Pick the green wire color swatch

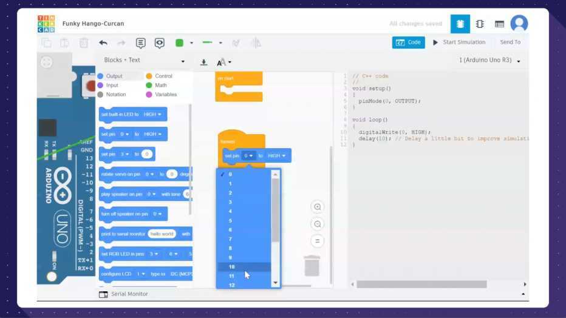point(179,42)
